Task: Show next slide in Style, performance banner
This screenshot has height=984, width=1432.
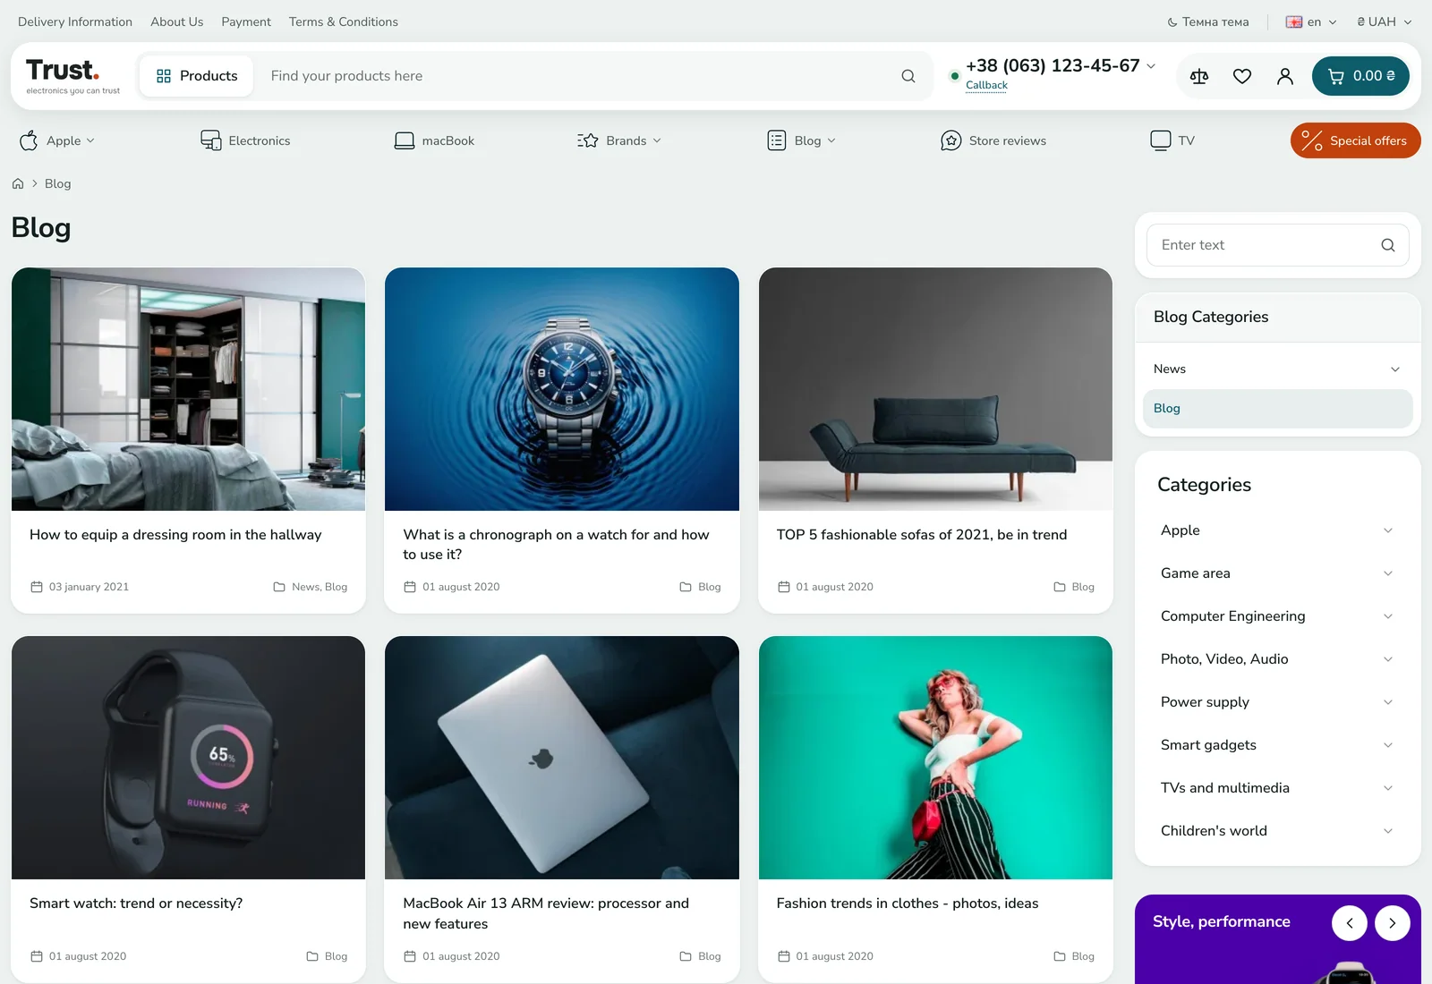Action: coord(1393,923)
